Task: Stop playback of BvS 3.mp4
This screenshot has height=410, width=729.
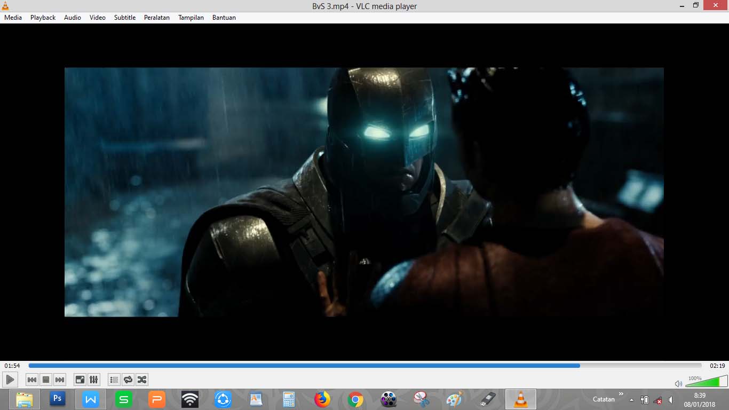Action: (x=46, y=380)
